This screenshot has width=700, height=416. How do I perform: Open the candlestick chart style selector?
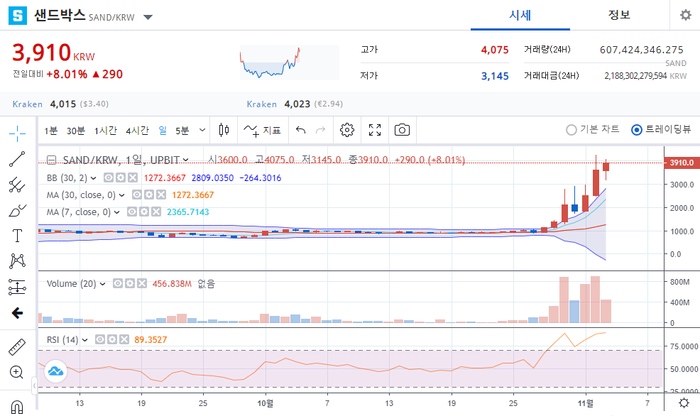[x=224, y=130]
